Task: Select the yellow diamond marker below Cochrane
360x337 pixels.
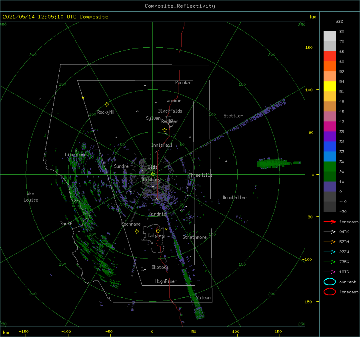Action: [x=137, y=232]
